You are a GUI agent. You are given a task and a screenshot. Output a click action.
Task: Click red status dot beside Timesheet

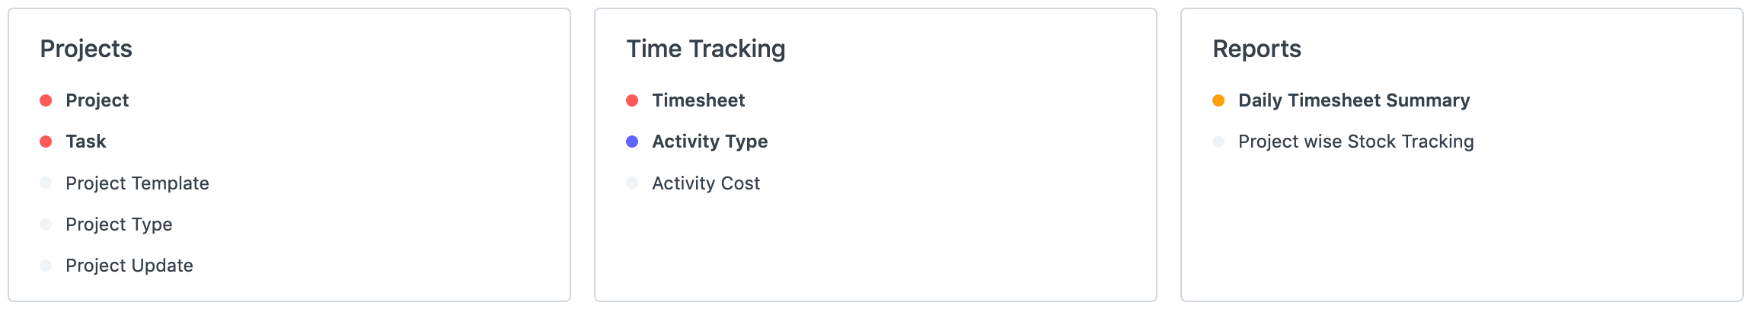tap(632, 100)
